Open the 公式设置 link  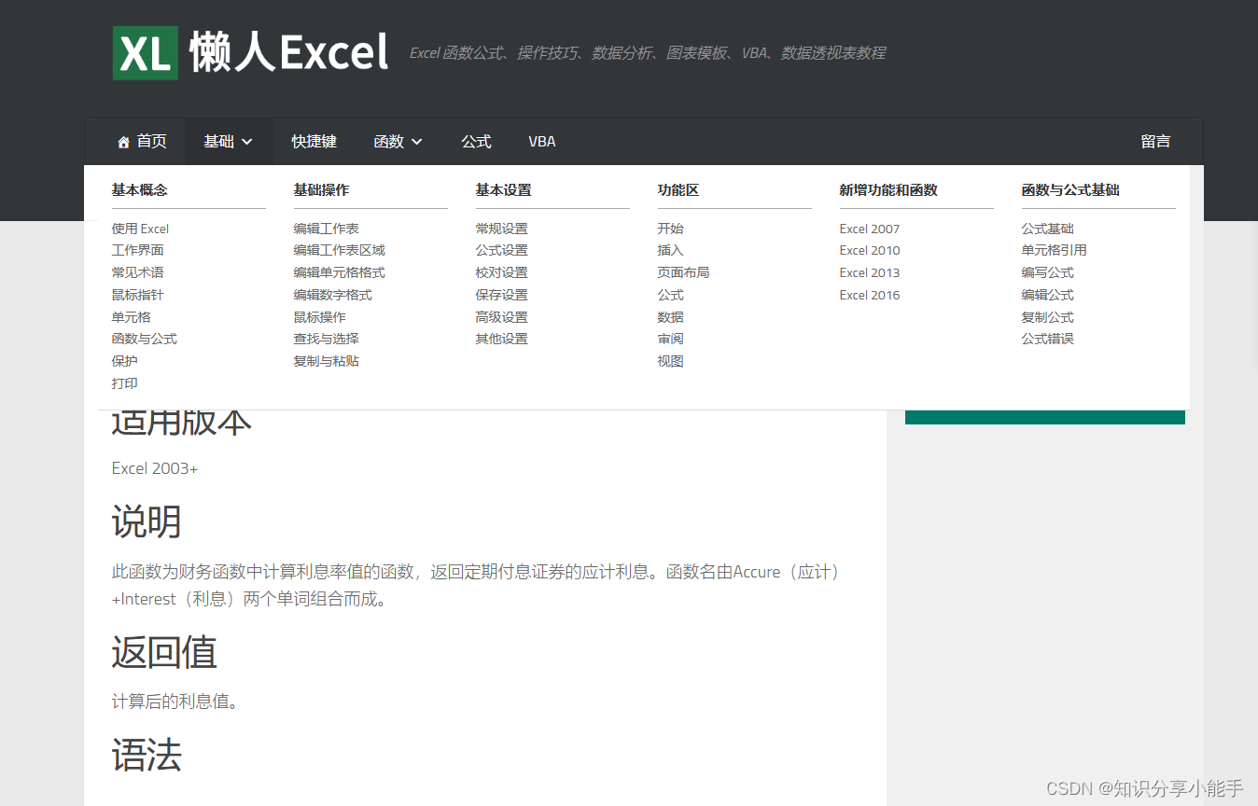(502, 250)
